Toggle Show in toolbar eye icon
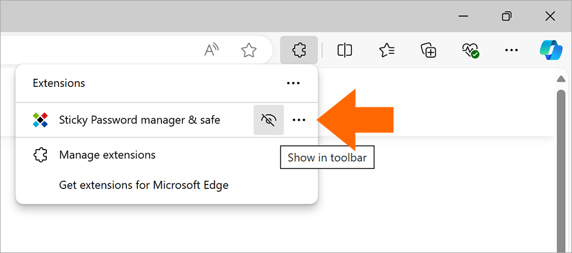Image resolution: width=572 pixels, height=253 pixels. [268, 120]
